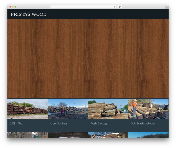Click the More Oak Logs pile thumbnail
The height and width of the screenshot is (148, 176).
click(x=68, y=109)
